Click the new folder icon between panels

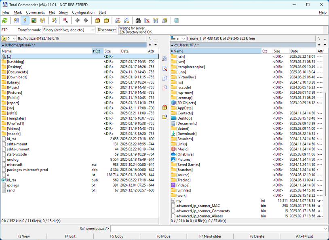point(164,117)
